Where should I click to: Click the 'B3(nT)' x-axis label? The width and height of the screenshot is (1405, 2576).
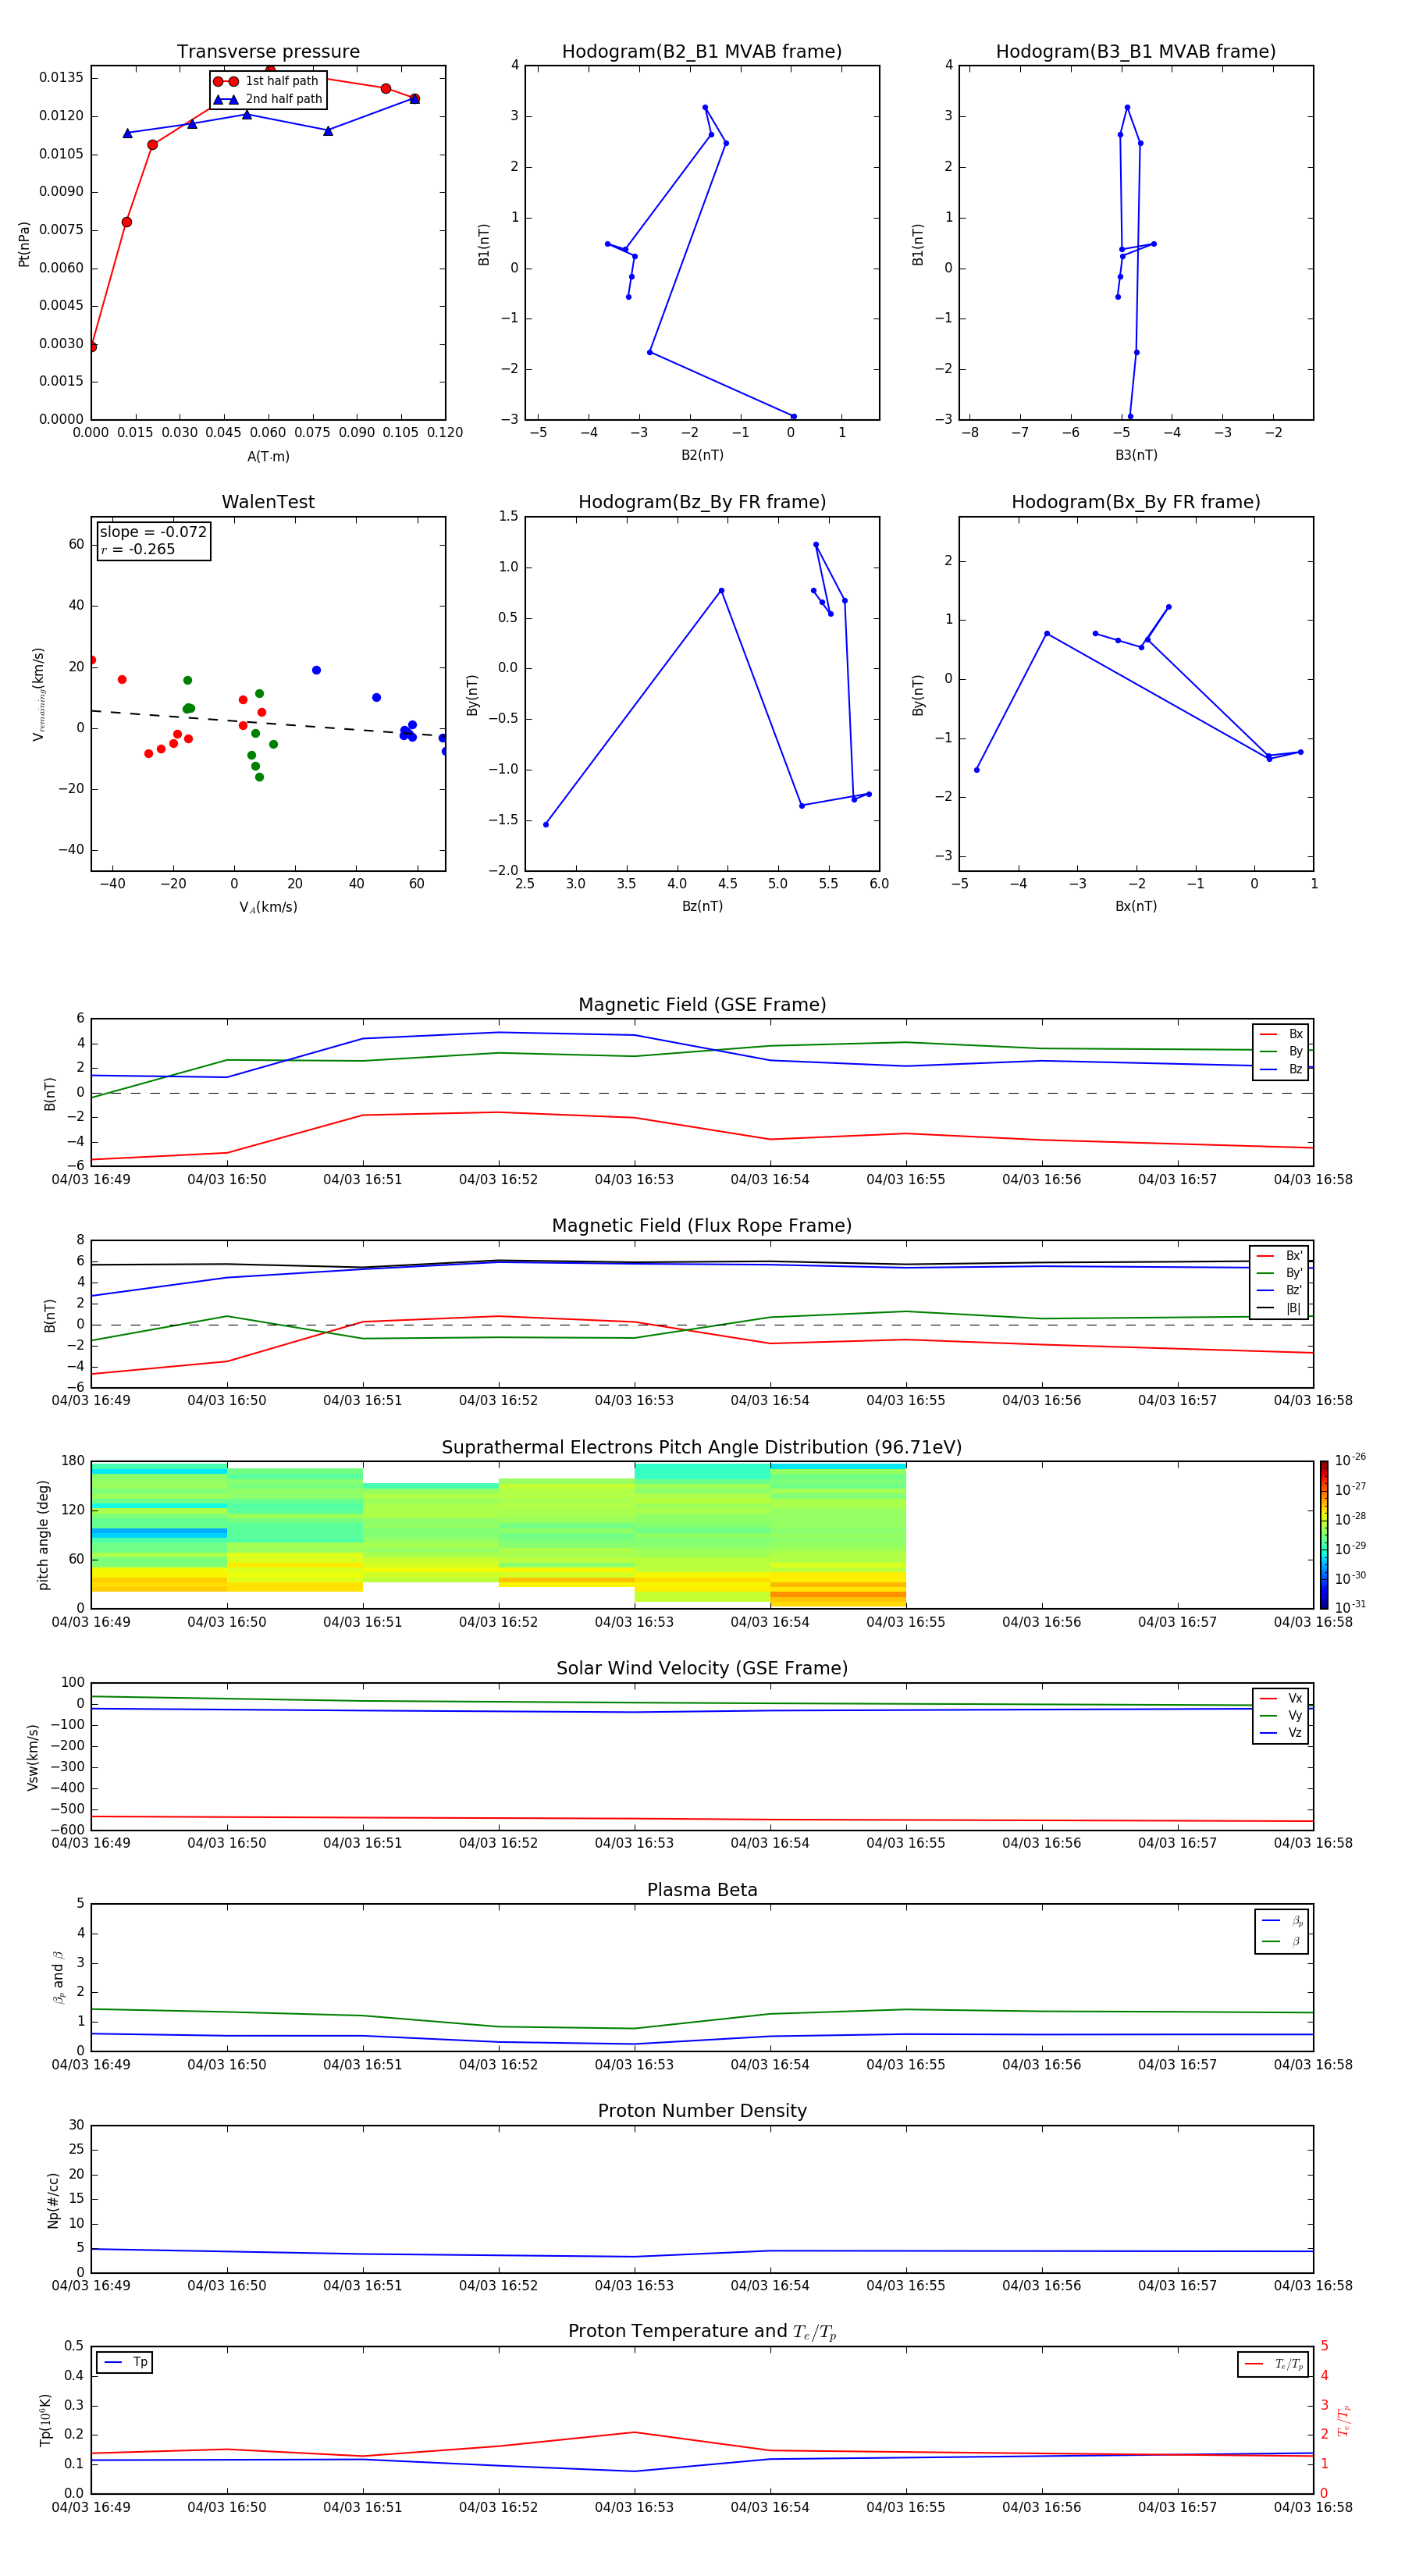point(1136,455)
